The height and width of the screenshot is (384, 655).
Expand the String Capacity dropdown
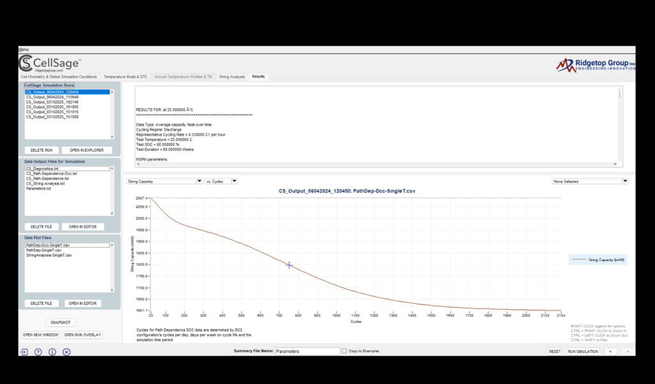164,181
